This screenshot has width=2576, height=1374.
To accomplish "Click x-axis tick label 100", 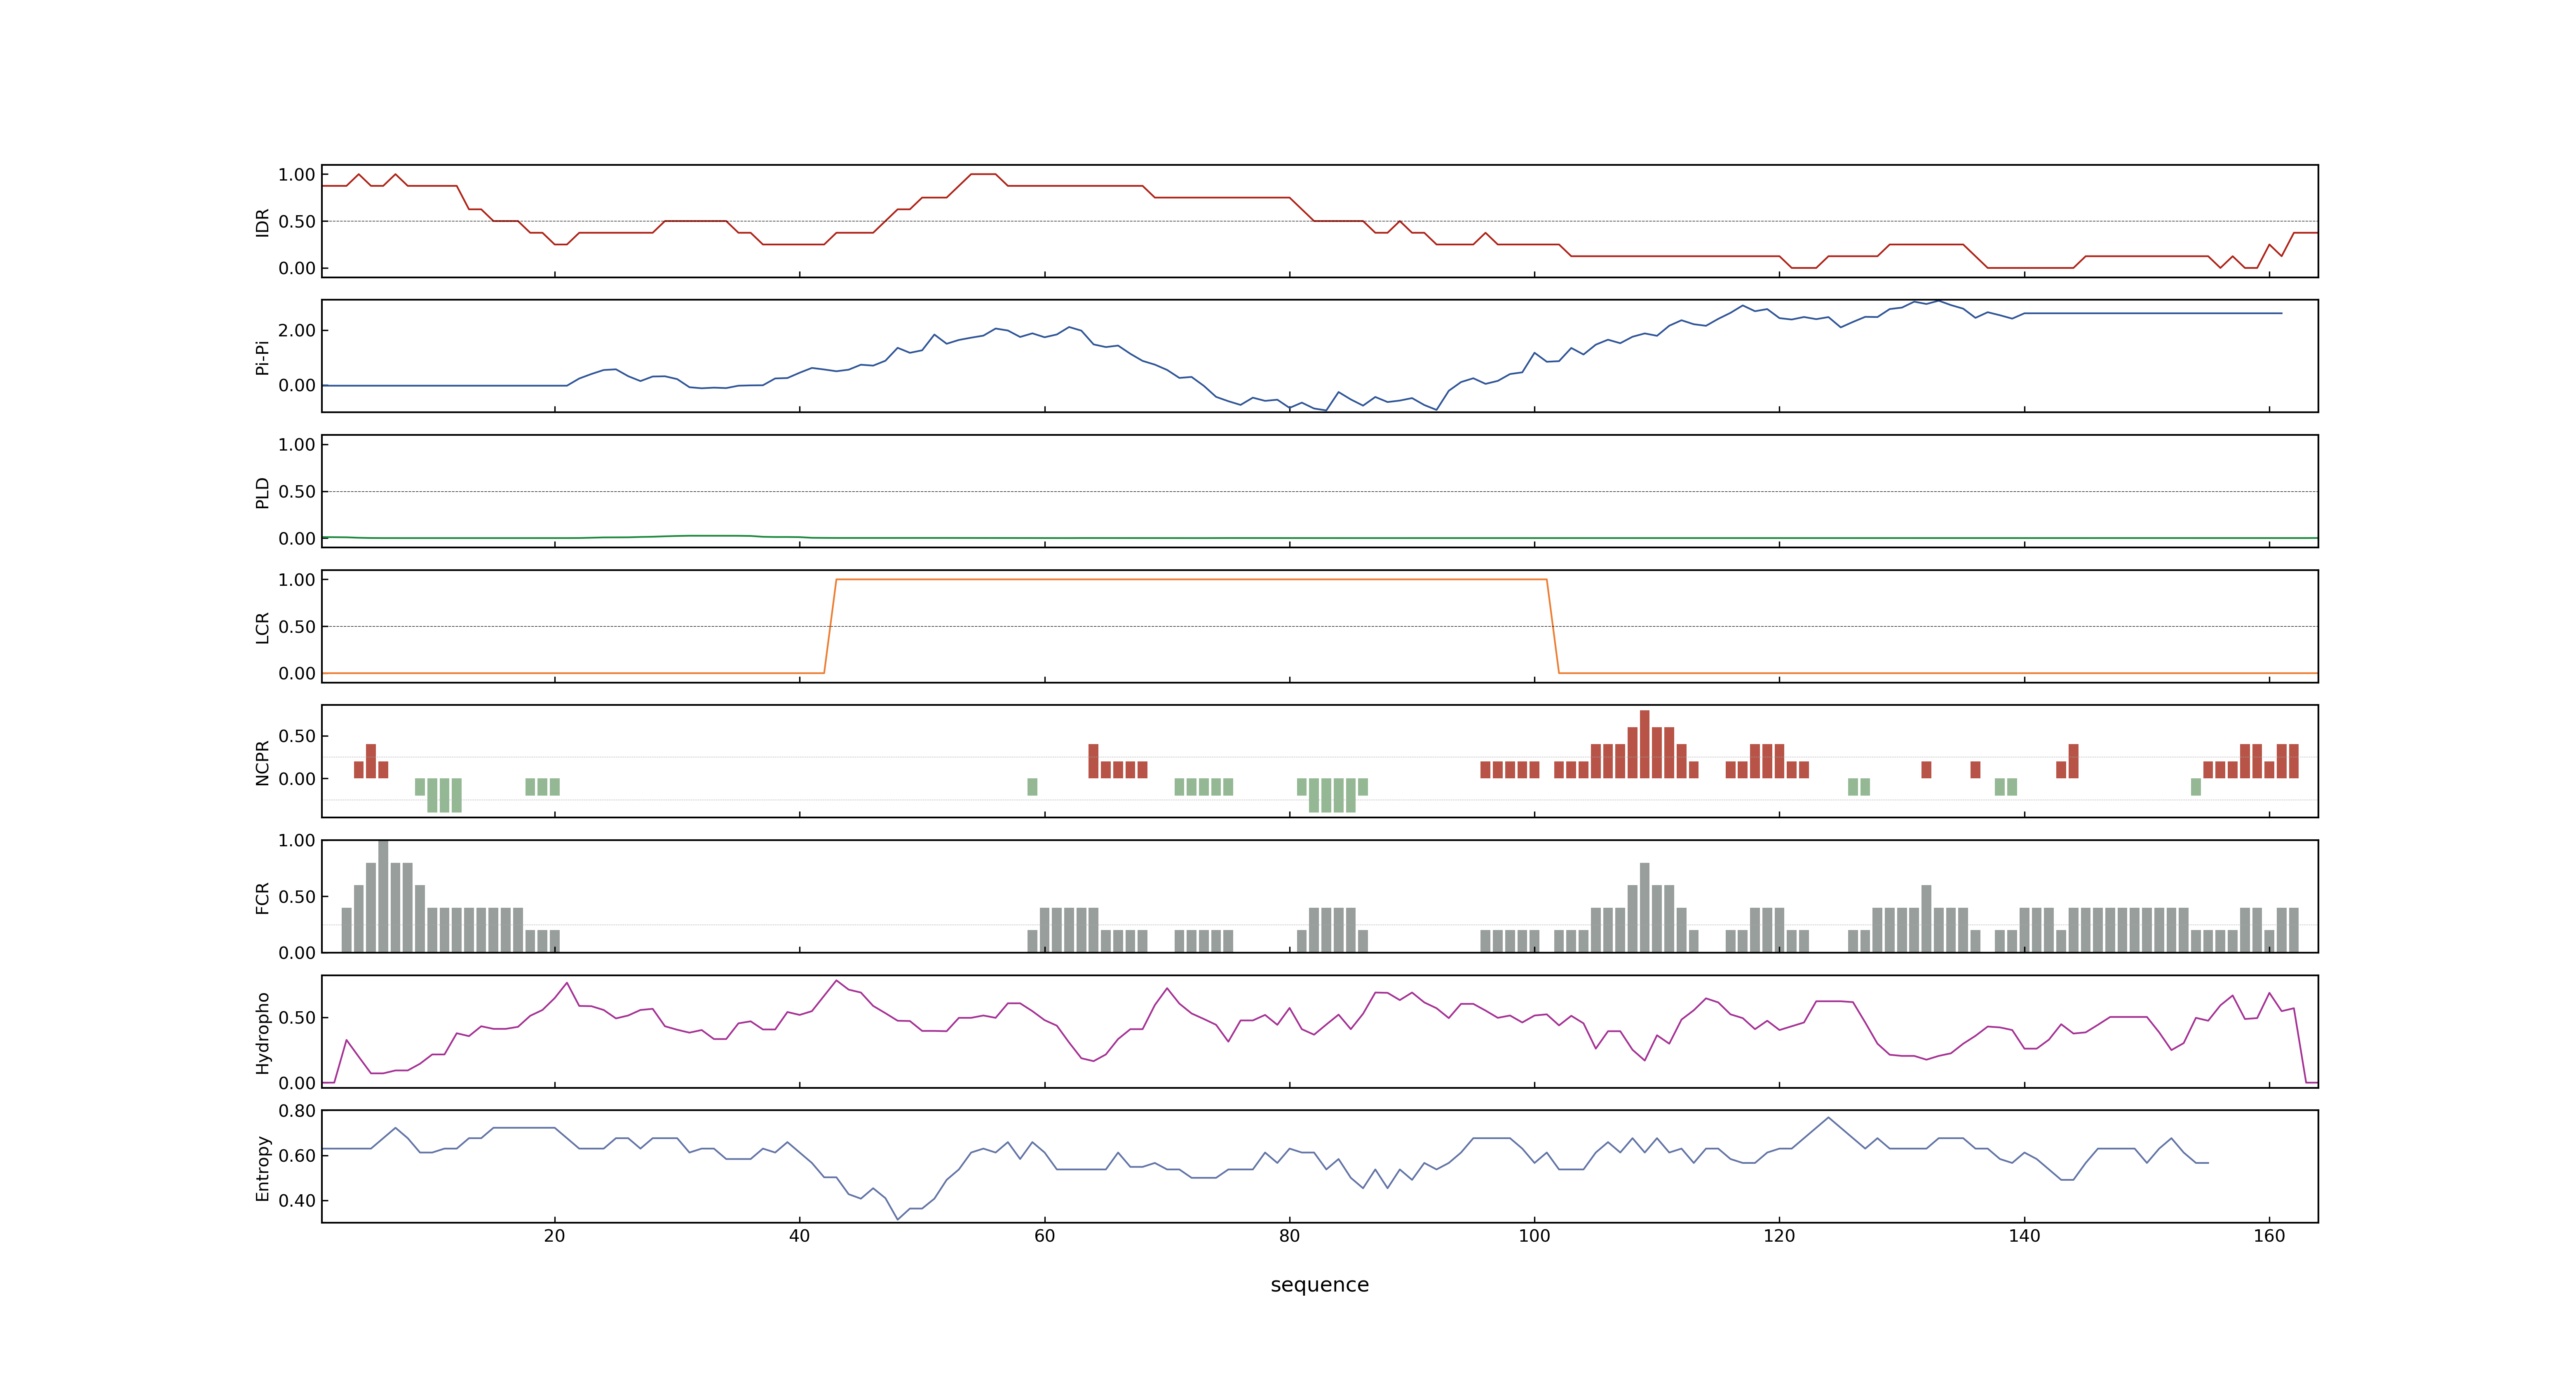I will [1534, 1236].
